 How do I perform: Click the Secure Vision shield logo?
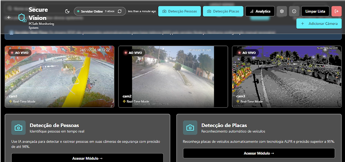(x=22, y=18)
